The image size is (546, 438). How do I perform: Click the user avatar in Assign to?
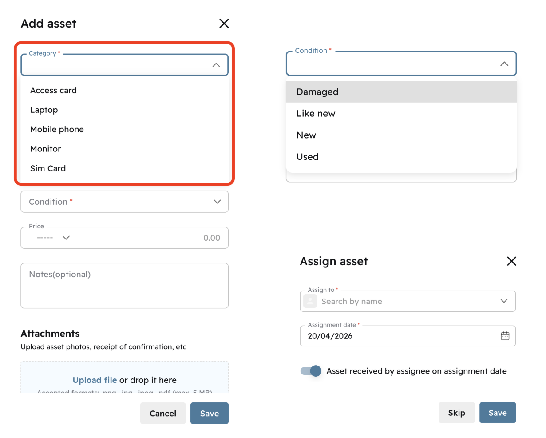310,301
